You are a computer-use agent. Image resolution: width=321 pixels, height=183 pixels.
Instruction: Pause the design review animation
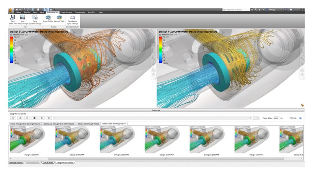(x=27, y=118)
